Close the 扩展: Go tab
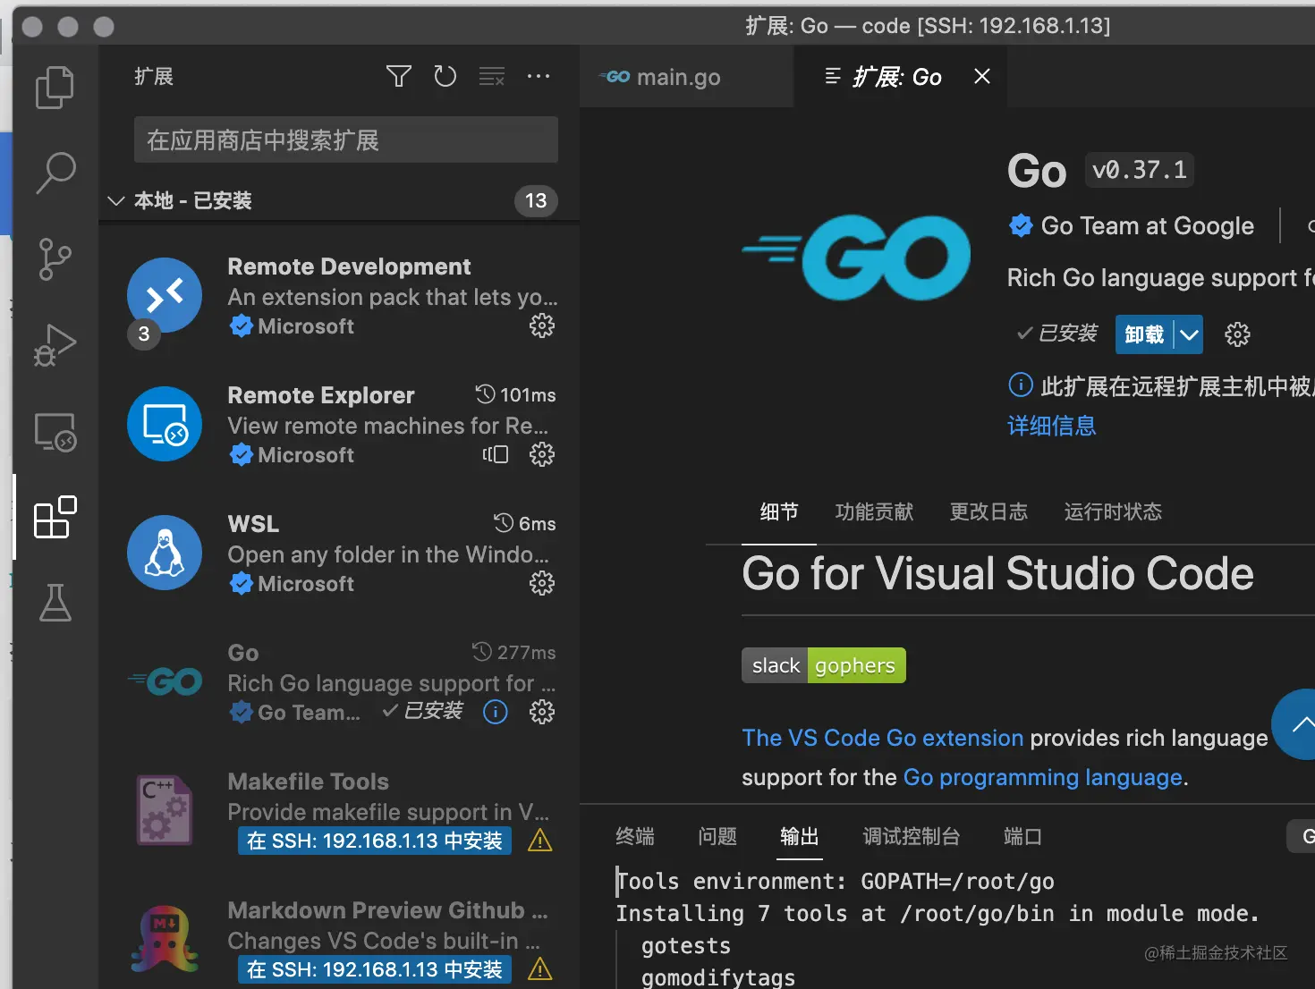Screen dimensions: 1315x989 pyautogui.click(x=982, y=77)
